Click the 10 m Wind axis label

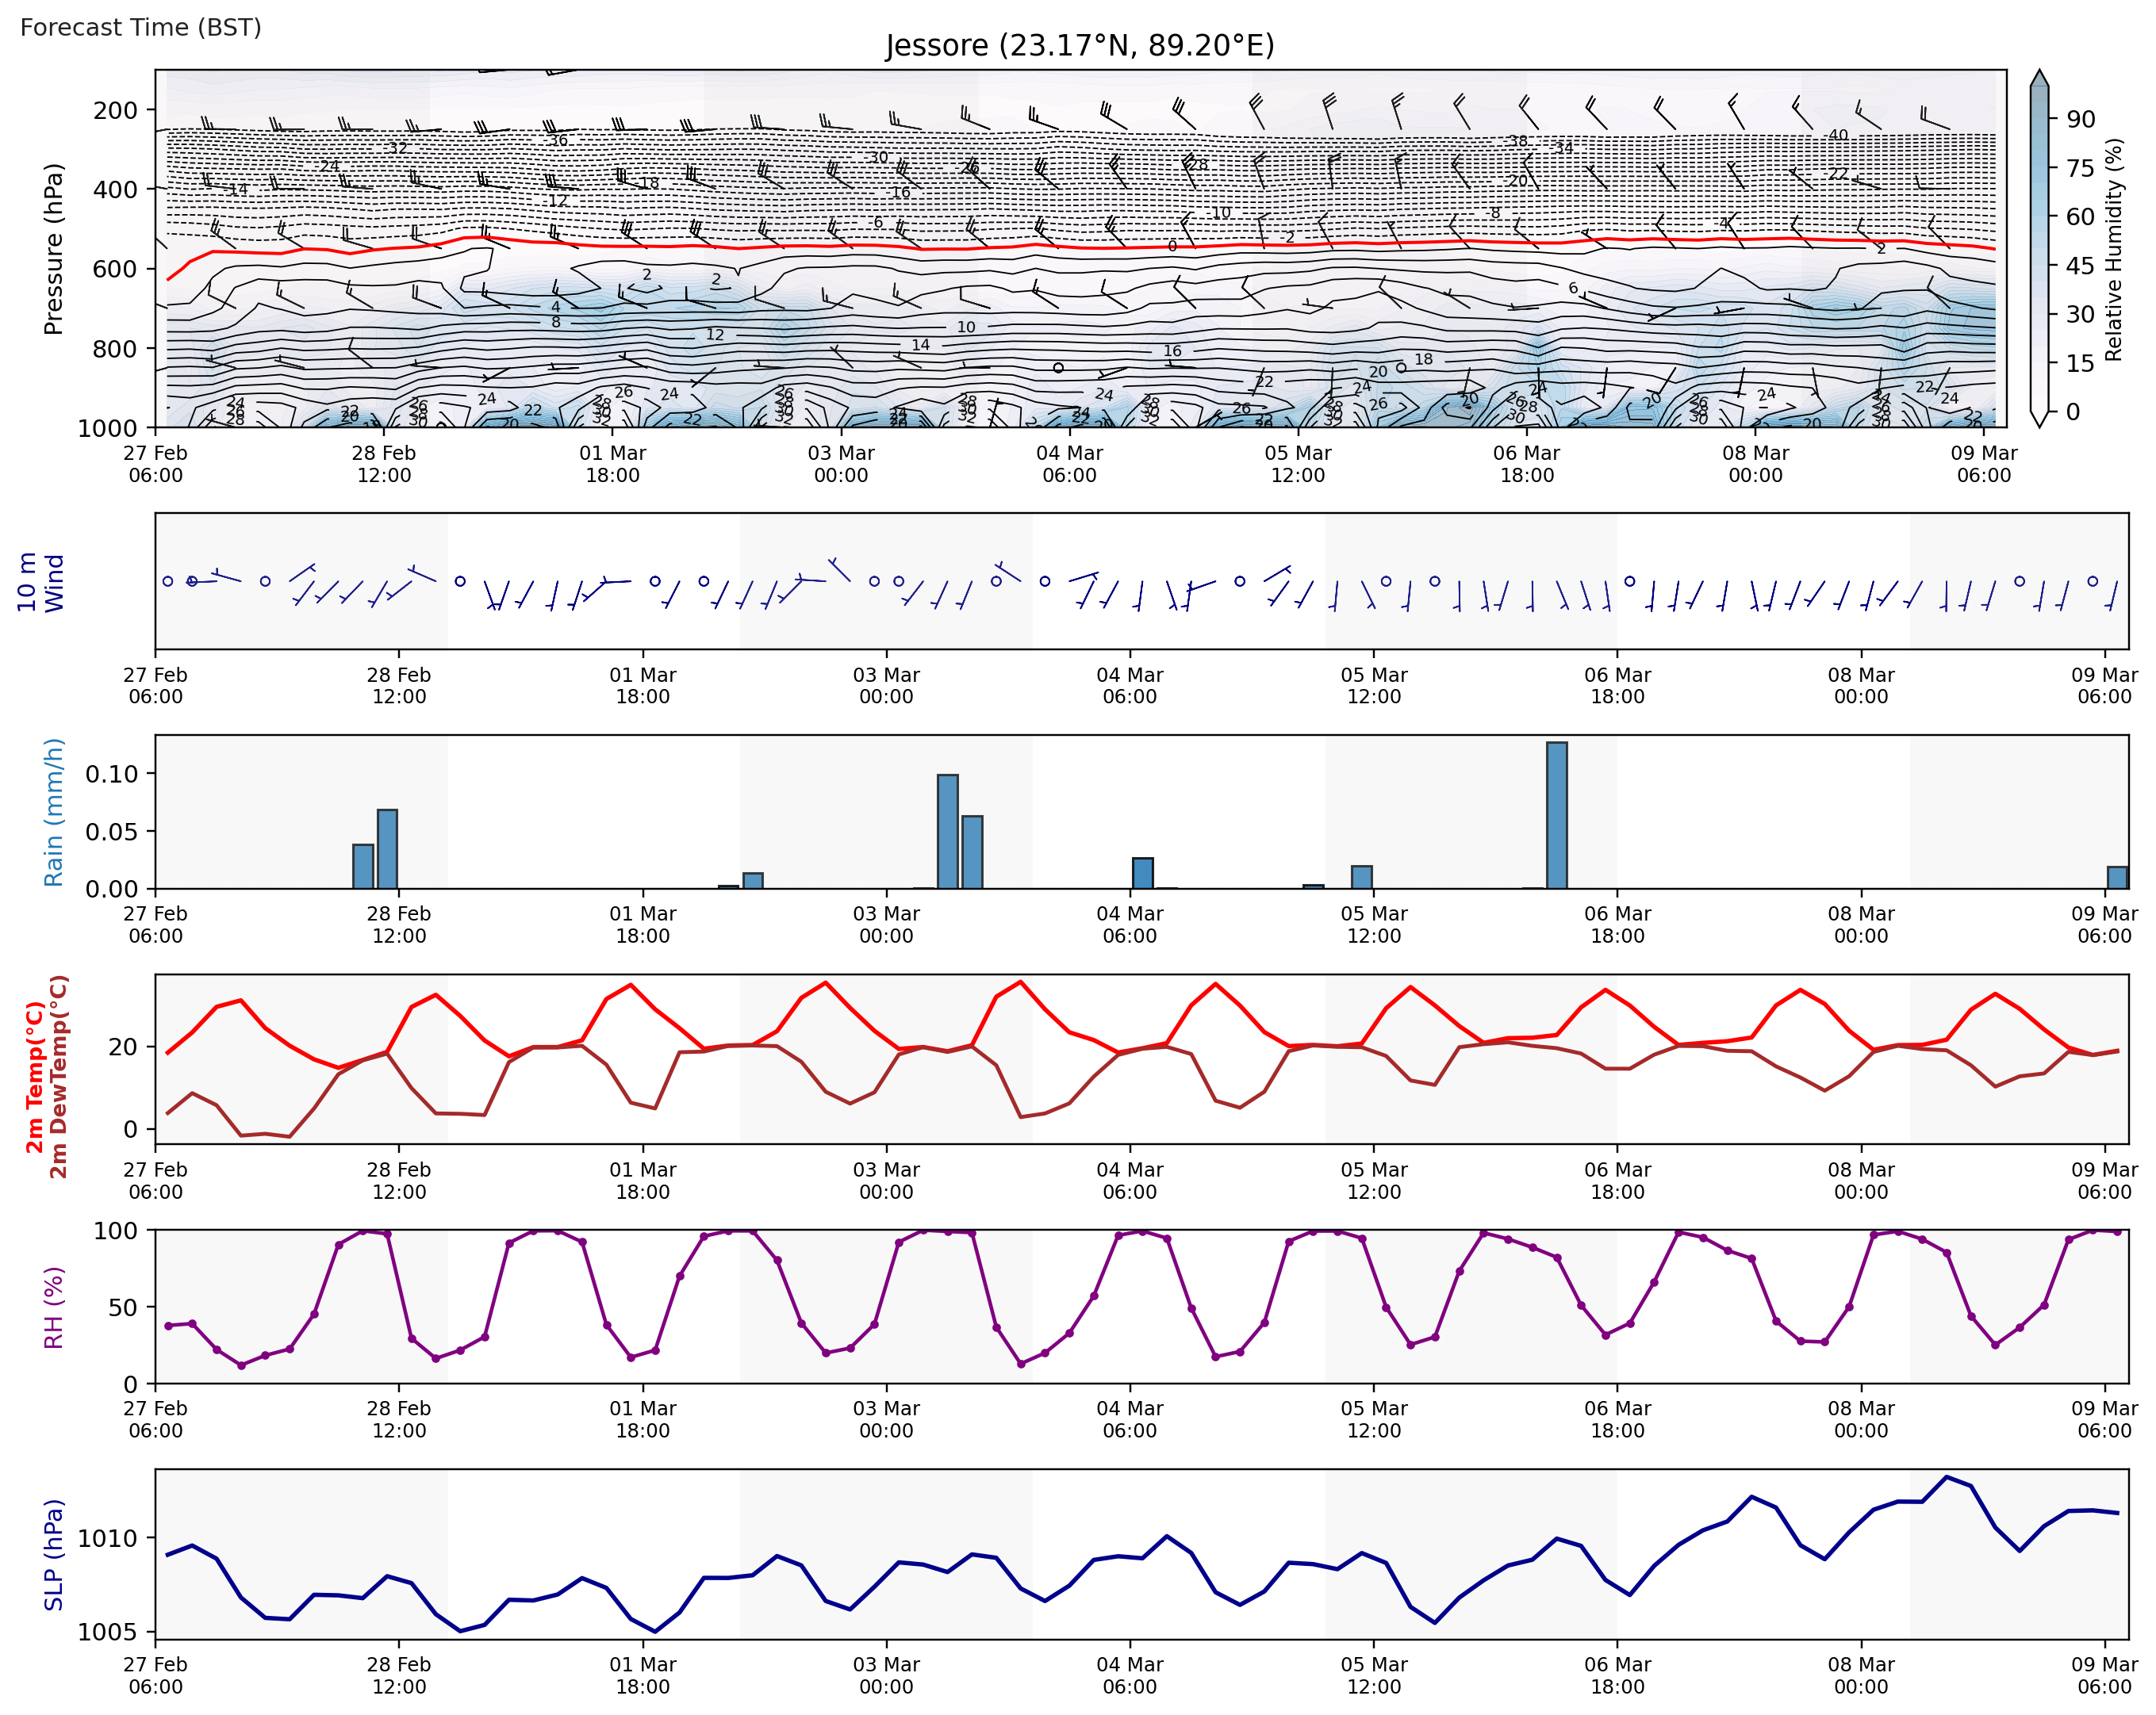point(40,582)
